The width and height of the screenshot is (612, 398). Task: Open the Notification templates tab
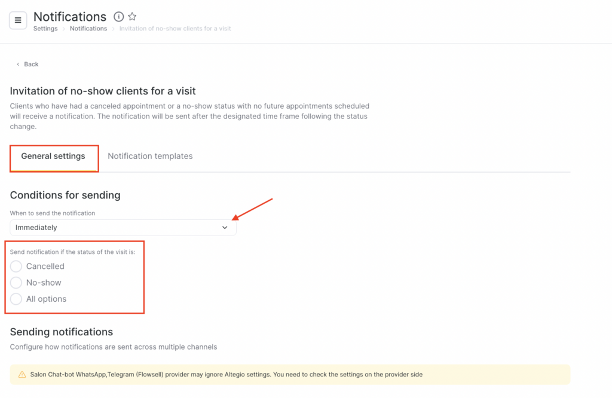pos(150,157)
